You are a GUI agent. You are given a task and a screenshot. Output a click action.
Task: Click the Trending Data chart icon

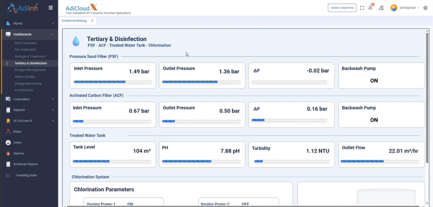pyautogui.click(x=8, y=175)
